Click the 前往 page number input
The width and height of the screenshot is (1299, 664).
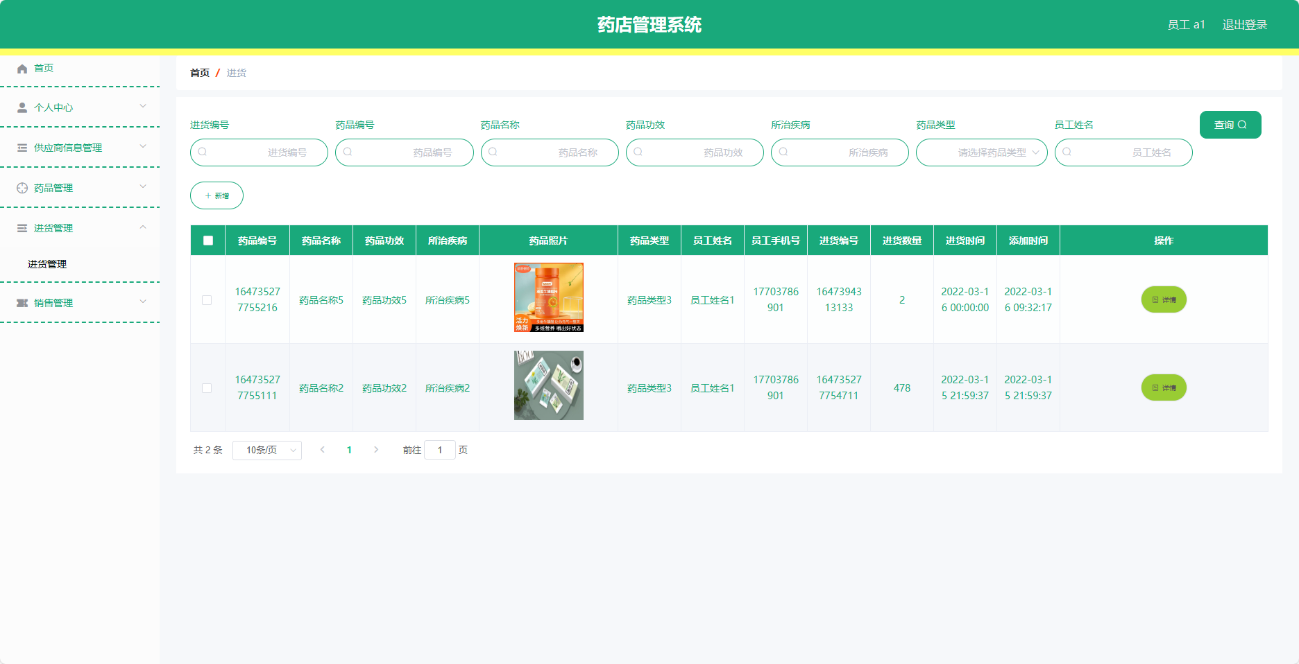tap(440, 450)
